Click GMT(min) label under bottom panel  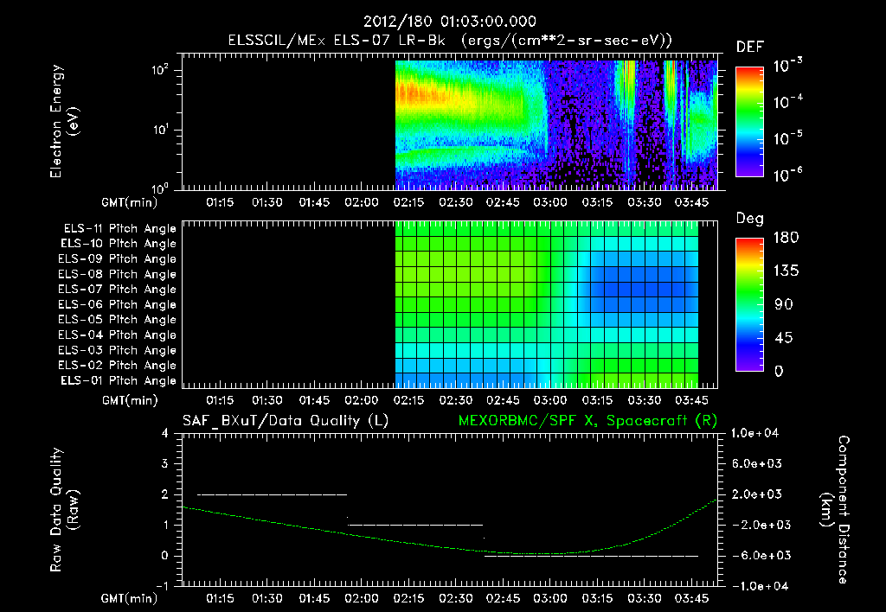130,598
